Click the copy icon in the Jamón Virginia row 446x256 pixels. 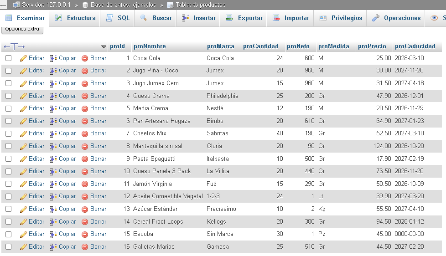(x=53, y=184)
